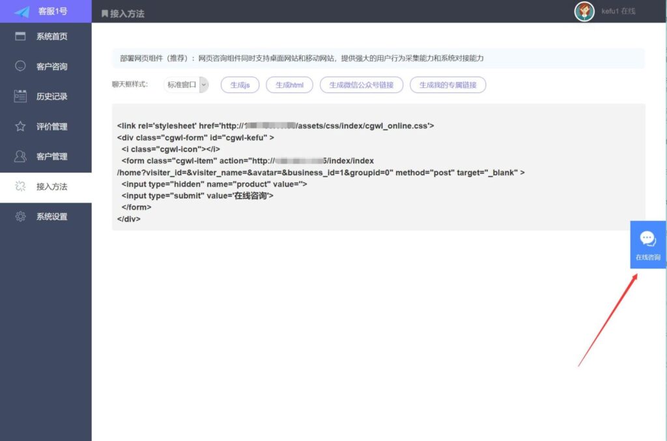Open 系统设置 via the gear icon
The width and height of the screenshot is (667, 441).
(19, 216)
